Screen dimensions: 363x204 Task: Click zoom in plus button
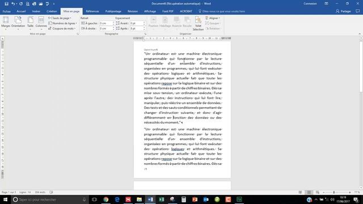click(x=350, y=192)
